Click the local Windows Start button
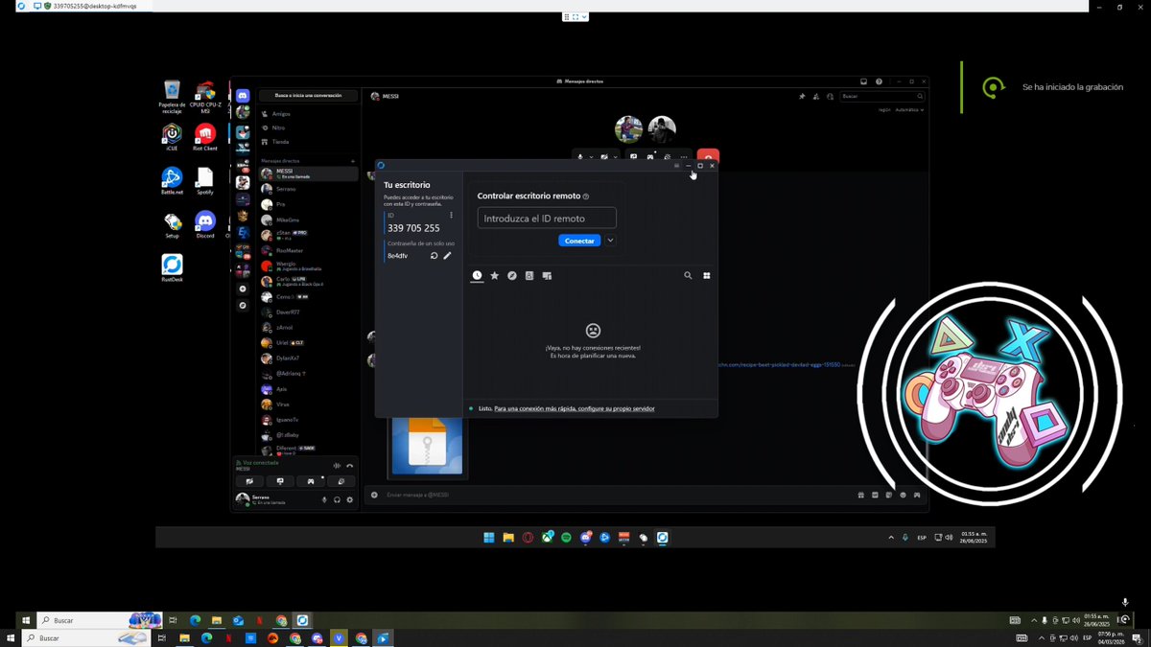 (11, 638)
